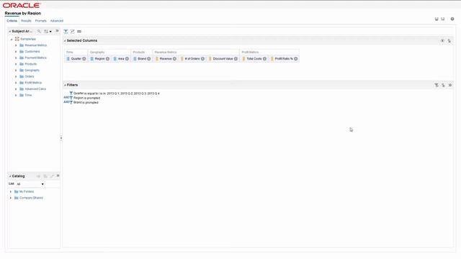Expand the Revenue Metrics folder
The image size is (461, 259).
tap(16, 45)
